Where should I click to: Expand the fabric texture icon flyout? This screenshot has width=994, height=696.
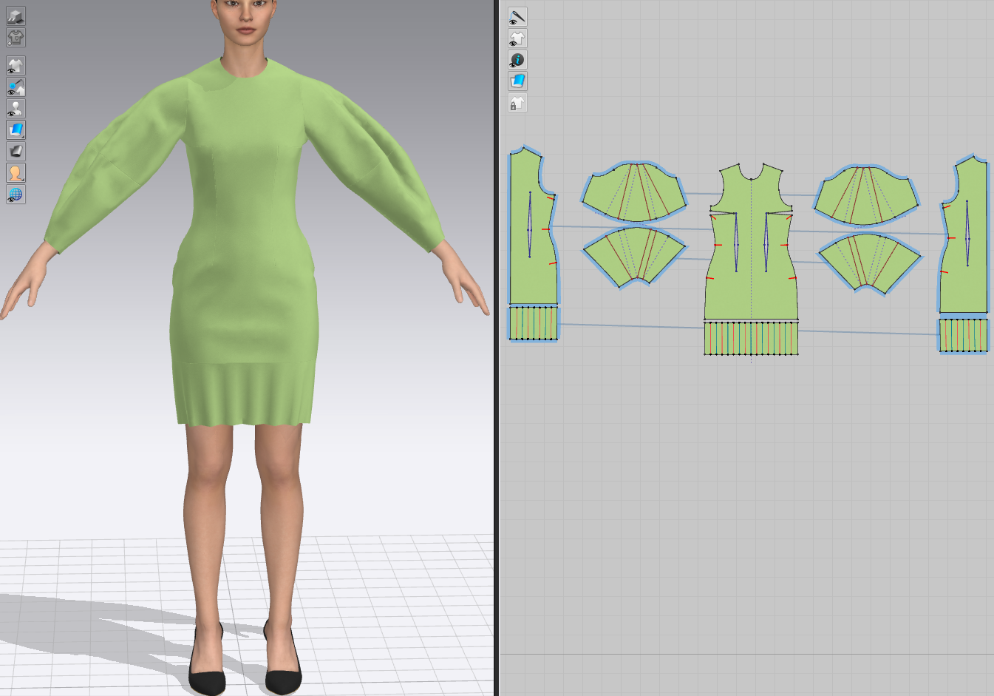tap(22, 138)
